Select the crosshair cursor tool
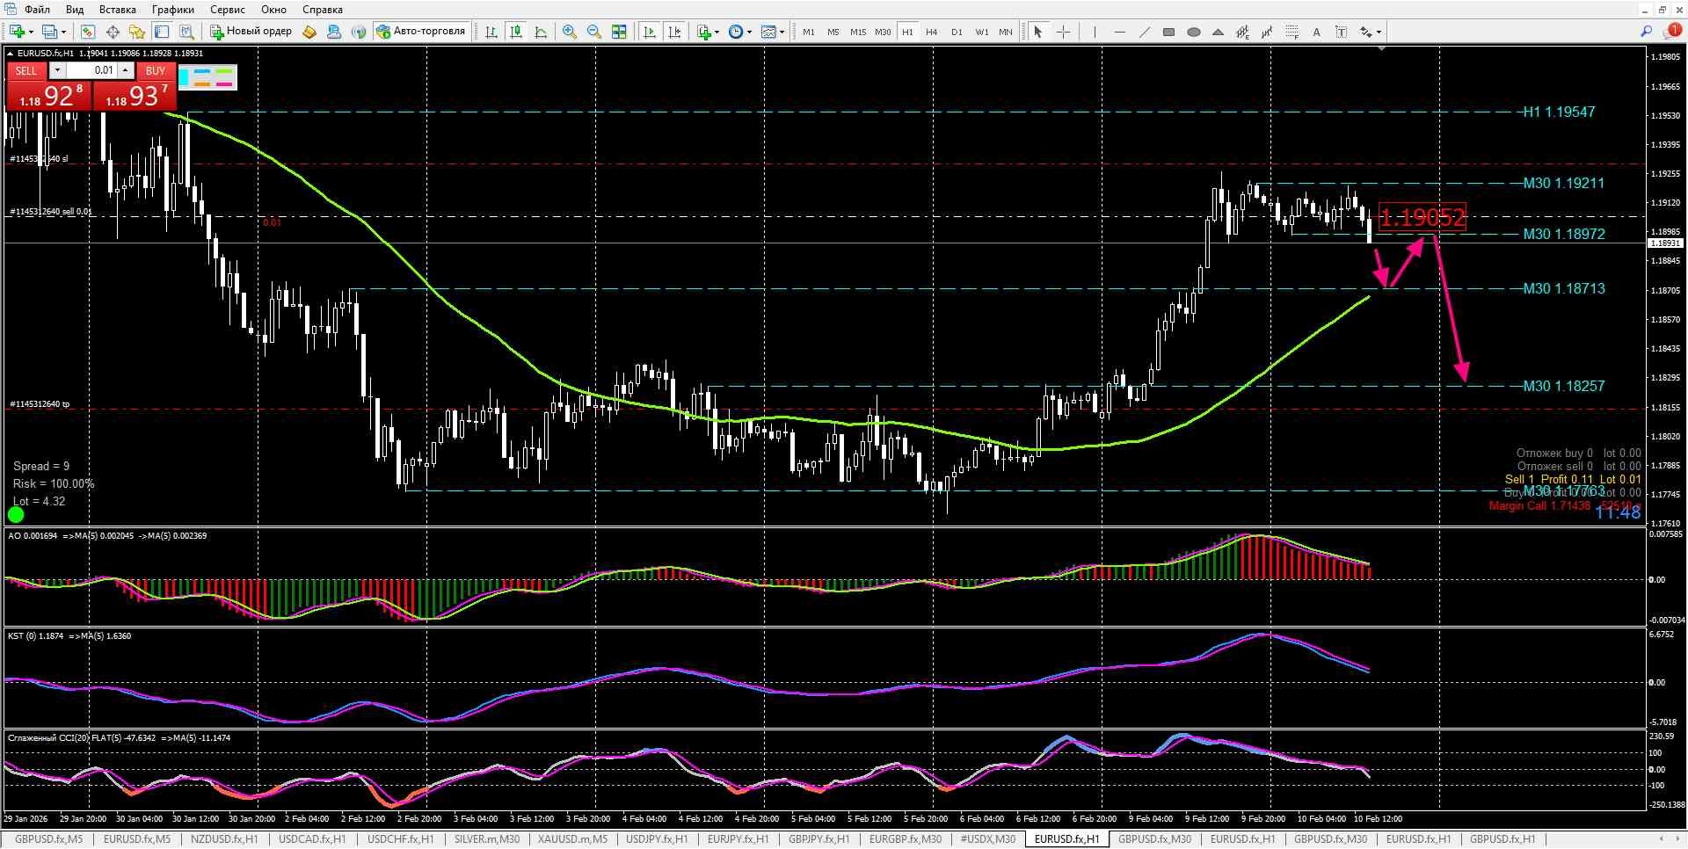Image resolution: width=1688 pixels, height=849 pixels. coord(1063,32)
